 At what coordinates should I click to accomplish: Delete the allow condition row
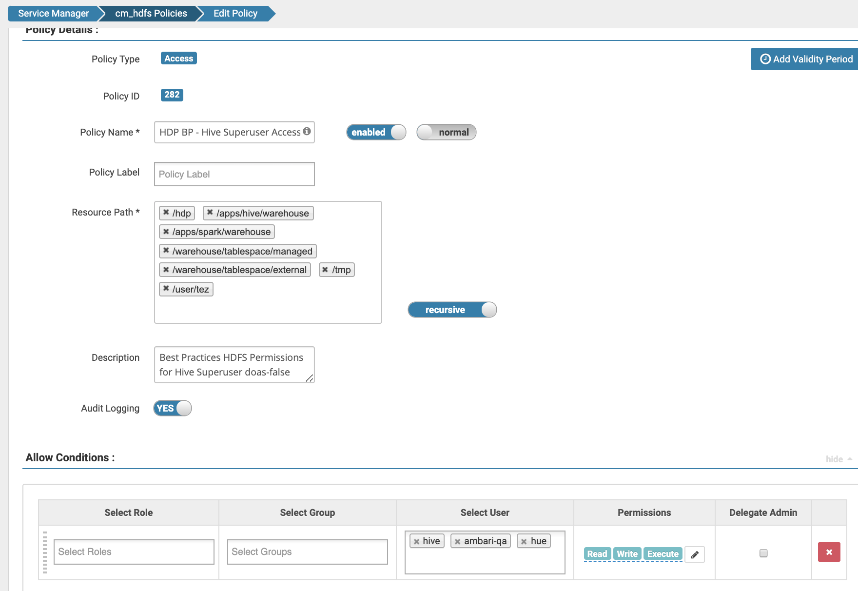[x=829, y=552]
